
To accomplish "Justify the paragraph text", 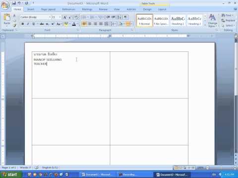I will (x=101, y=24).
